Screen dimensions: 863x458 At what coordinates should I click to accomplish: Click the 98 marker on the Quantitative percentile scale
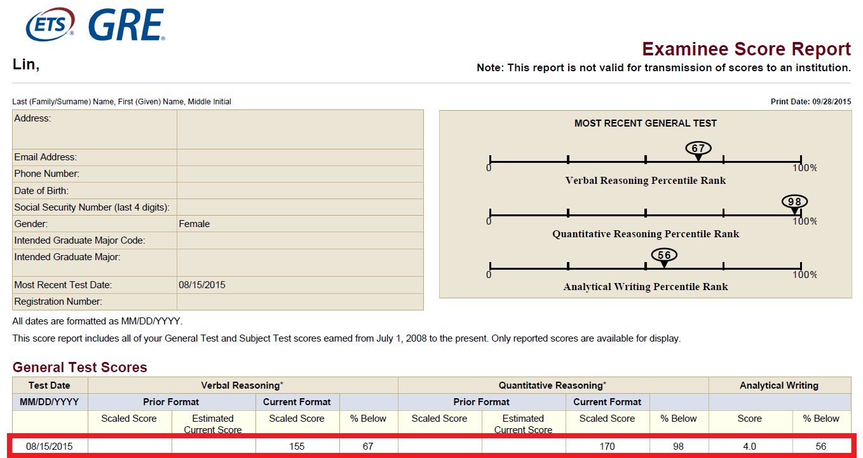point(794,202)
